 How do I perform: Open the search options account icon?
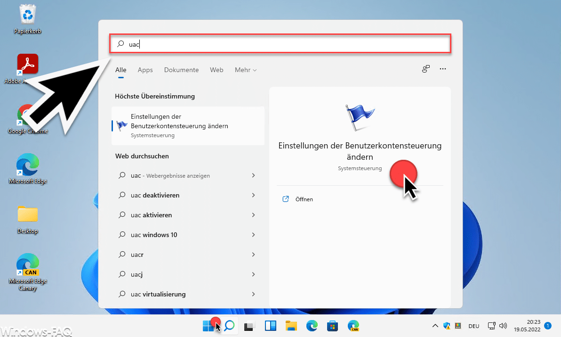(426, 69)
